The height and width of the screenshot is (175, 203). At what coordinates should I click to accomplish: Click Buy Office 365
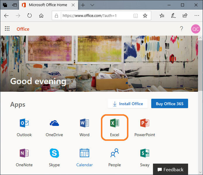pyautogui.click(x=170, y=103)
